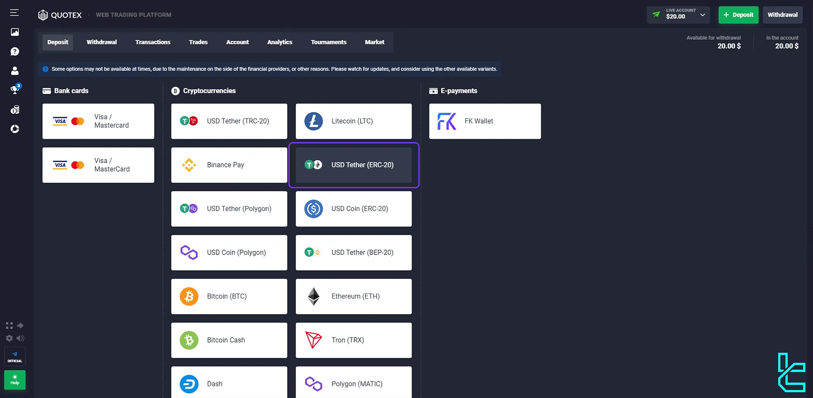
Task: Switch to the Withdrawal tab
Action: (102, 42)
